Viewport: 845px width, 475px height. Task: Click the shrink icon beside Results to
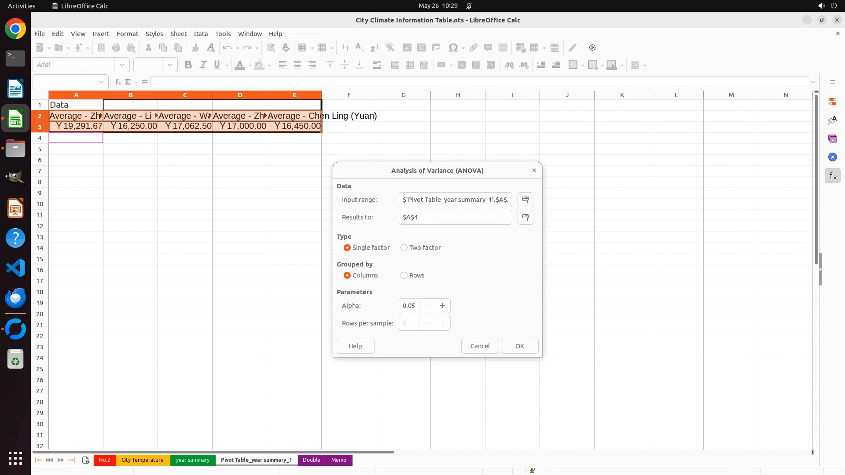point(525,217)
